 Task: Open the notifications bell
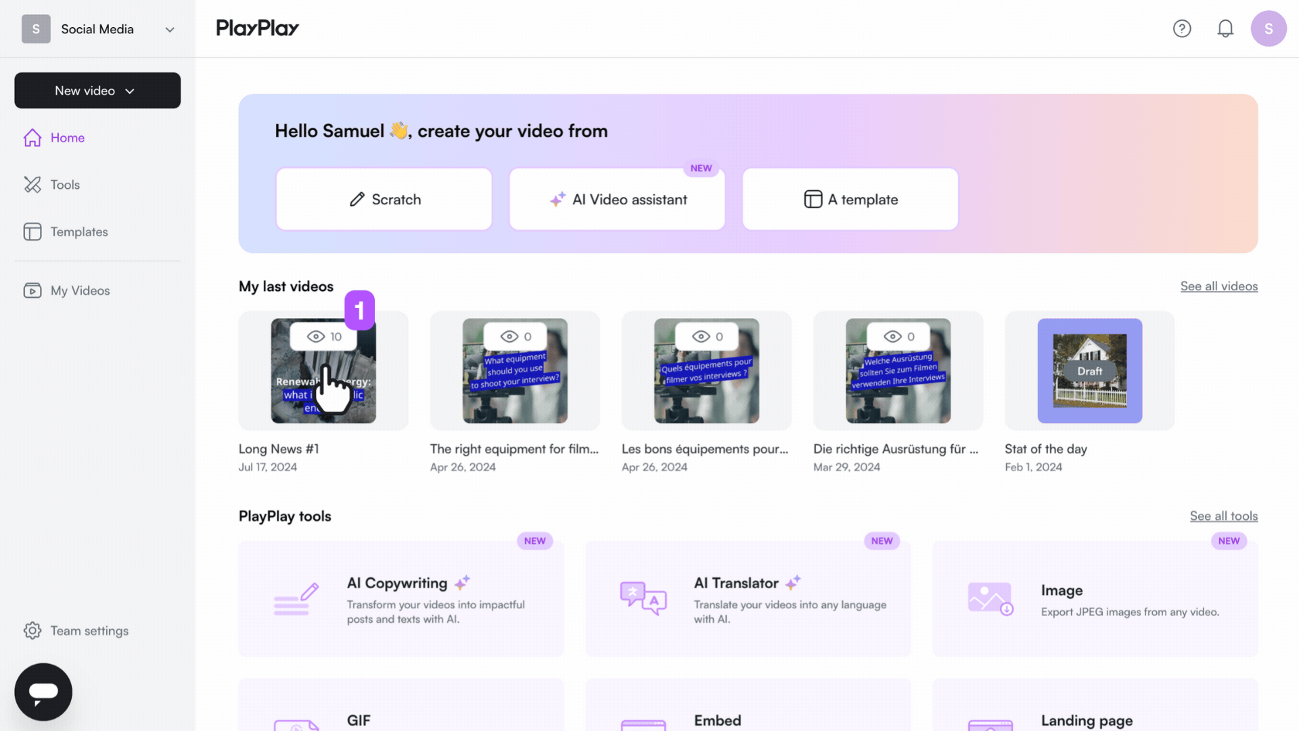1225,28
